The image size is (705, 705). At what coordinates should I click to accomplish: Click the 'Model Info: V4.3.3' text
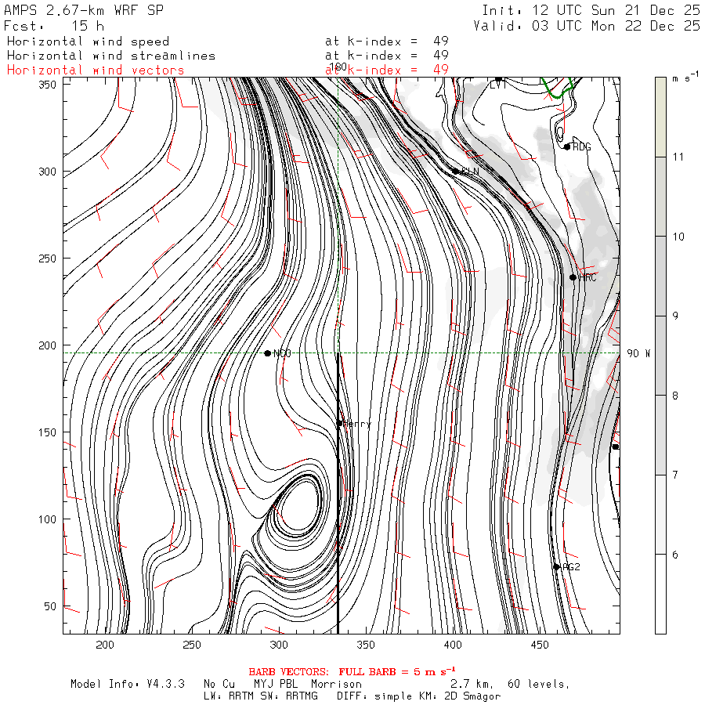click(x=128, y=684)
